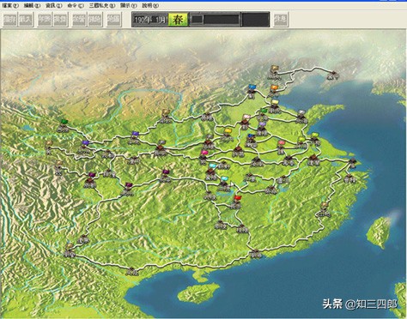Select the pale pink flag city left of the lavender flag
This screenshot has width=407, height=319.
[x=246, y=122]
